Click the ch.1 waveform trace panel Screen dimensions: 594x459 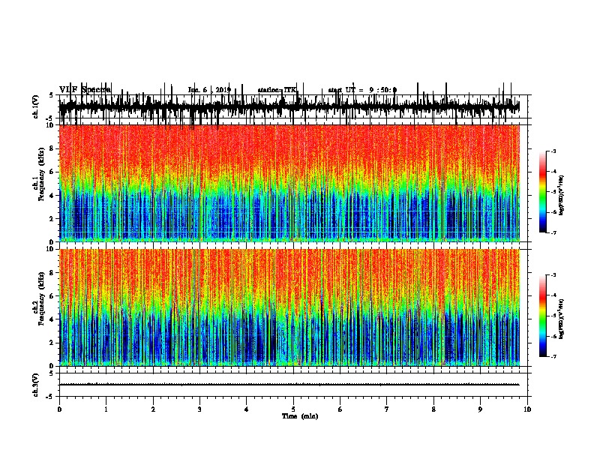[293, 106]
